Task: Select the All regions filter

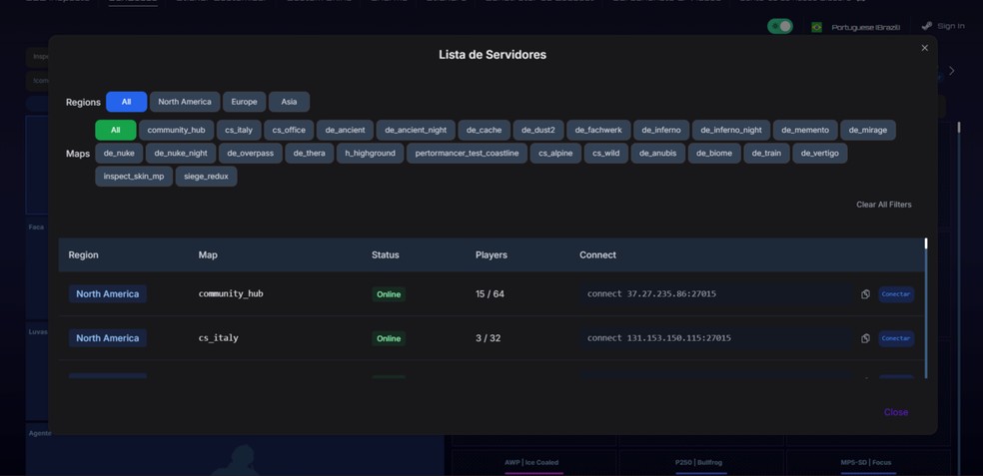Action: (126, 102)
